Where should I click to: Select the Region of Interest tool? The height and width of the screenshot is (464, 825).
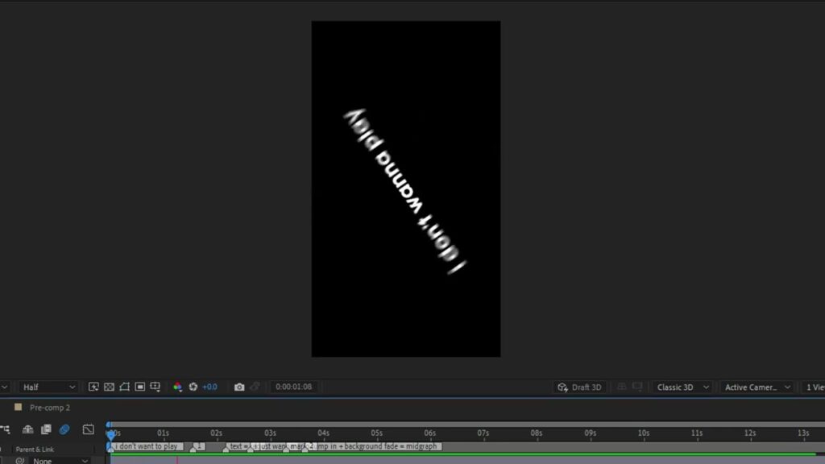pos(141,387)
